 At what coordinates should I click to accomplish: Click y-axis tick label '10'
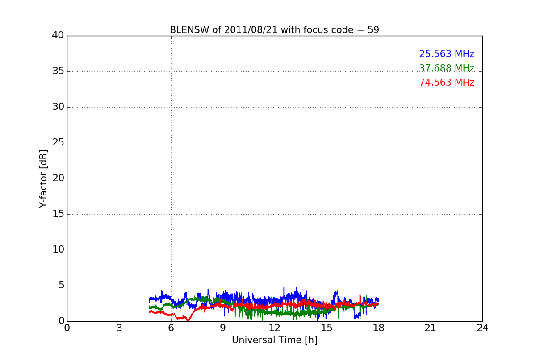tap(58, 250)
